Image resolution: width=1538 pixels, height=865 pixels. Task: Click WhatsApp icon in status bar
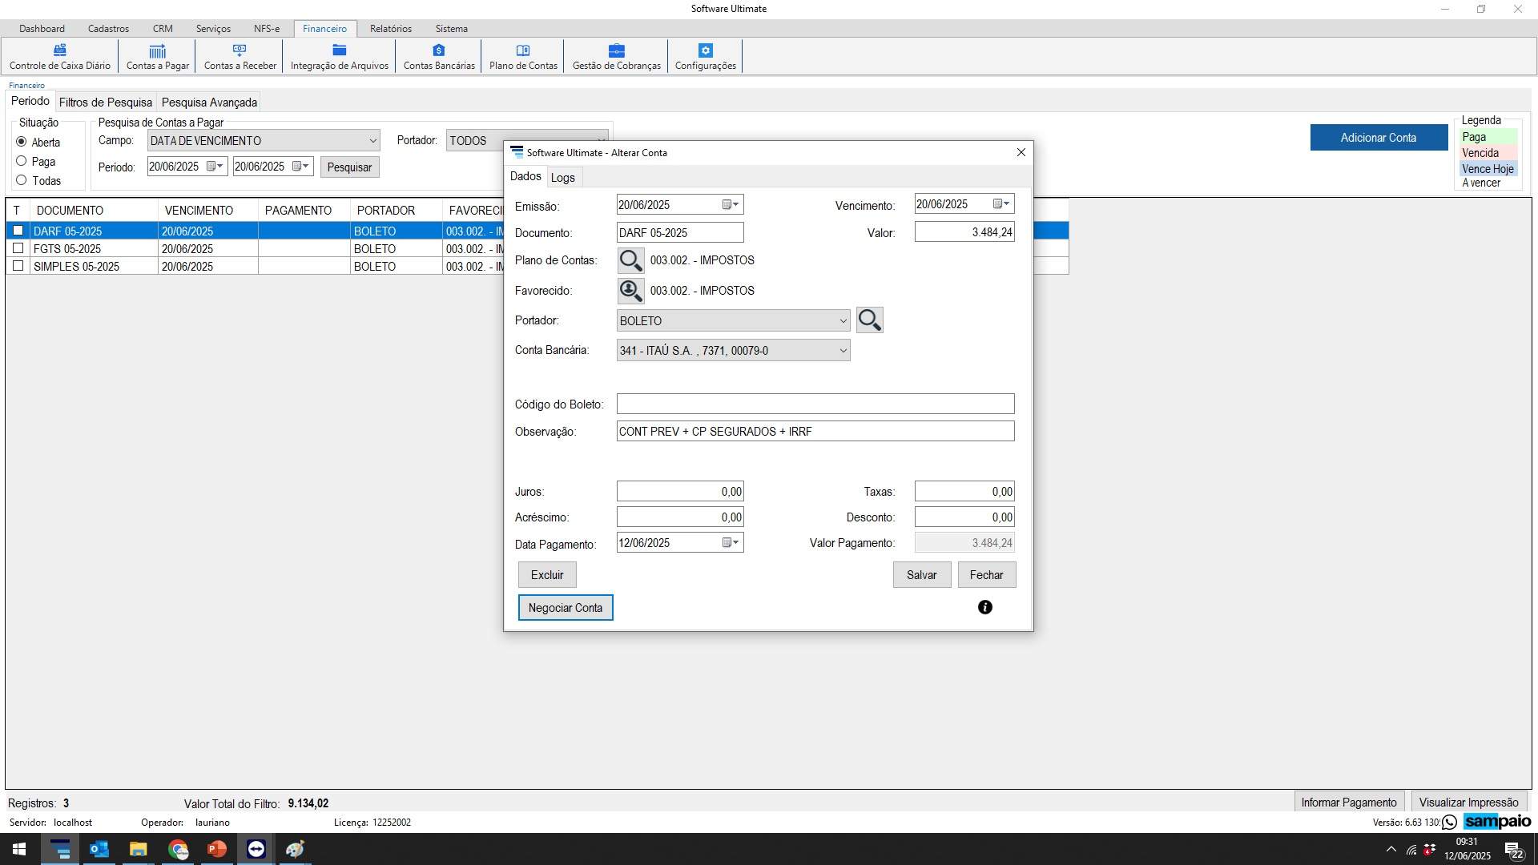click(1449, 822)
